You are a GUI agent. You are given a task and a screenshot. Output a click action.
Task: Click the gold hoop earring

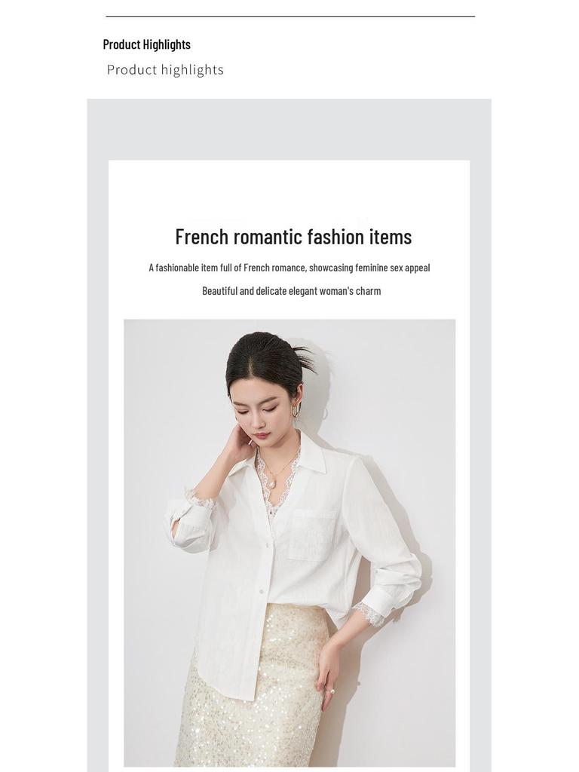pyautogui.click(x=296, y=411)
